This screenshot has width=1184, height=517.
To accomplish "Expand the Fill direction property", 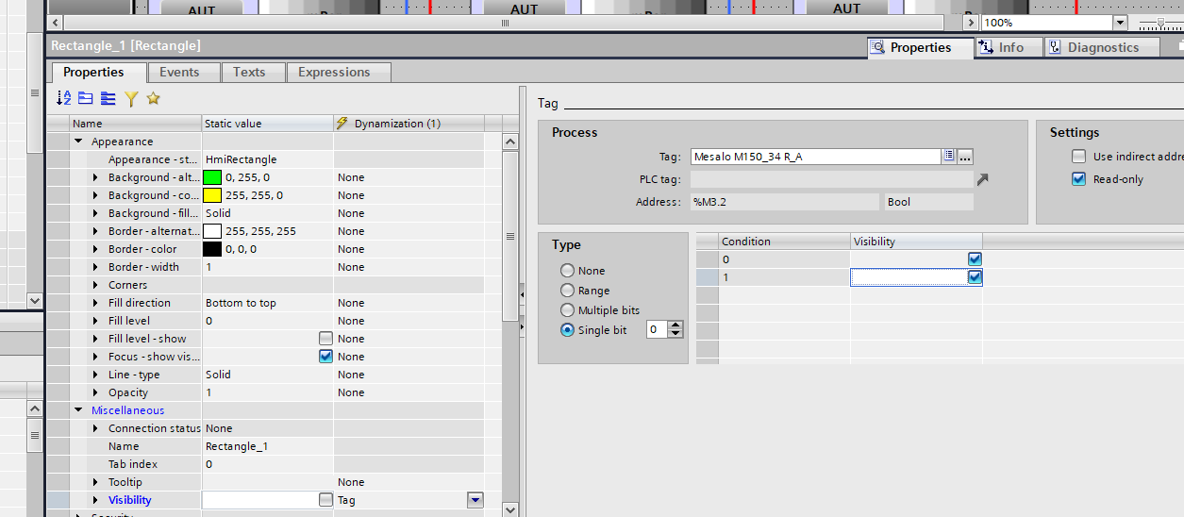I will pyautogui.click(x=95, y=303).
